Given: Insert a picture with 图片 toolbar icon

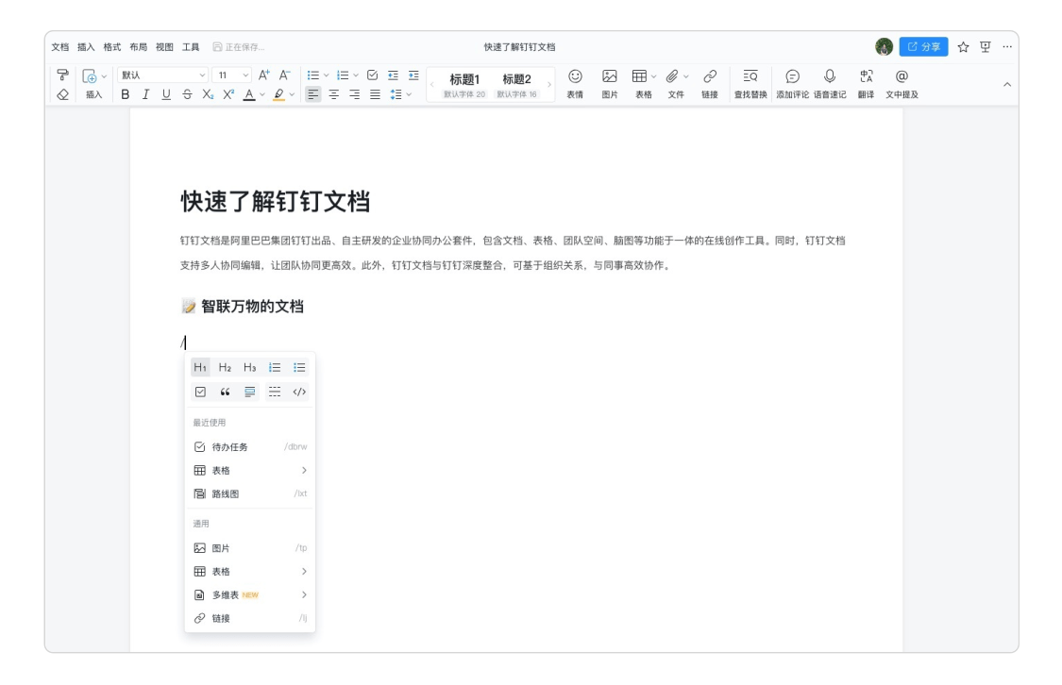Looking at the screenshot, I should [610, 84].
